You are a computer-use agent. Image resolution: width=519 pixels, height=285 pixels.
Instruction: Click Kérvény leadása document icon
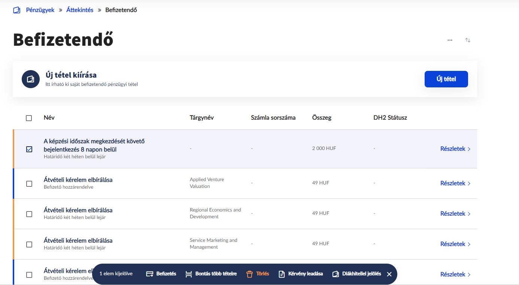(282, 274)
